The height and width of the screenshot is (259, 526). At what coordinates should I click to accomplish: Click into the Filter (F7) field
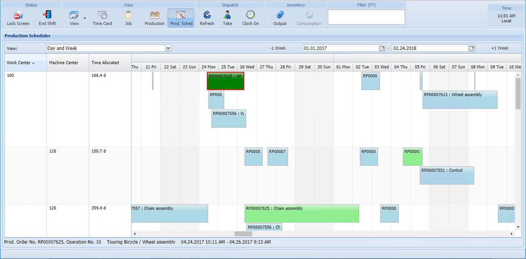coord(366,17)
